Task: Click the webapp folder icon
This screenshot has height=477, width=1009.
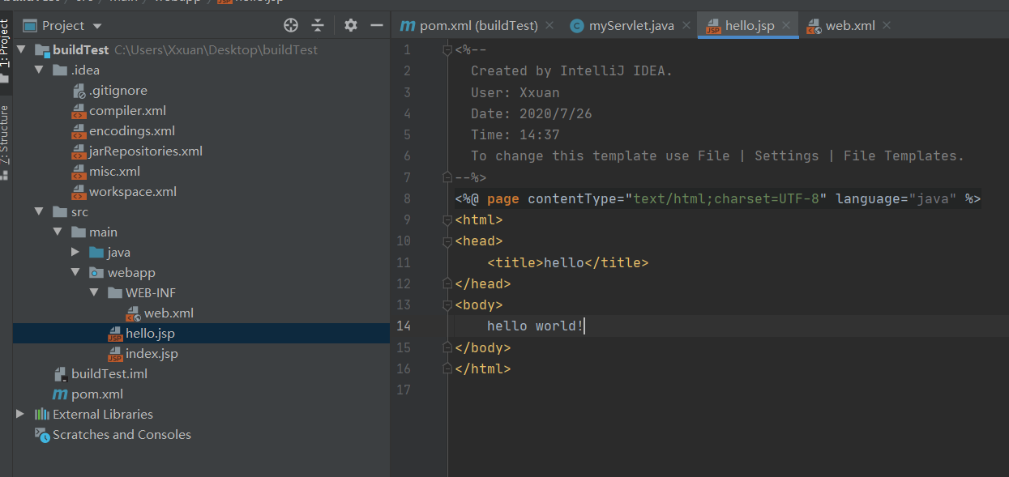Action: (96, 273)
